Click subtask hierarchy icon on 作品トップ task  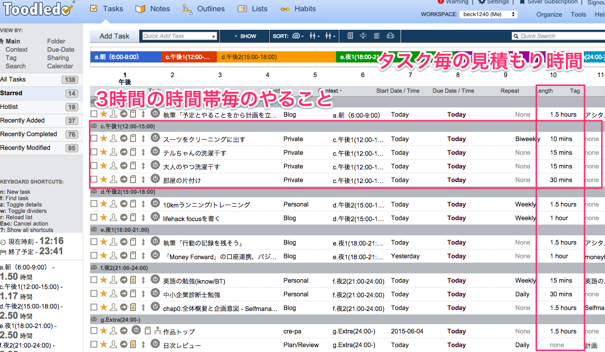157,331
